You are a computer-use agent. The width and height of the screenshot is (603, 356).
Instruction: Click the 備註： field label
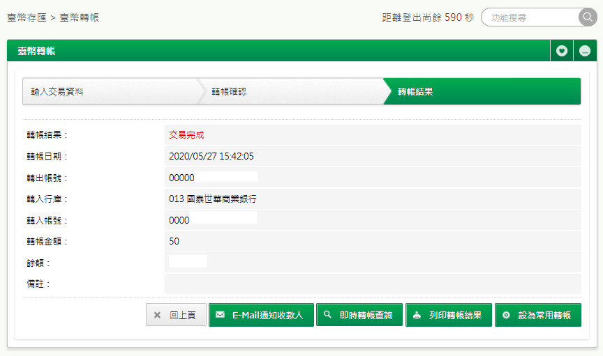(x=38, y=284)
